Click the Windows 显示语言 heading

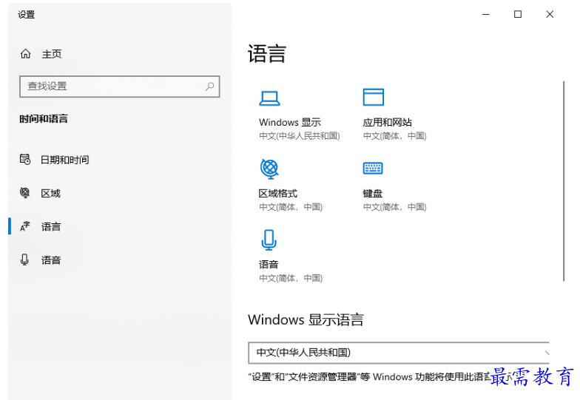point(306,319)
